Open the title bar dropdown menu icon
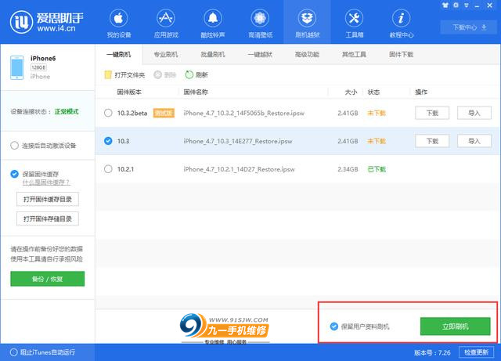 pos(467,5)
